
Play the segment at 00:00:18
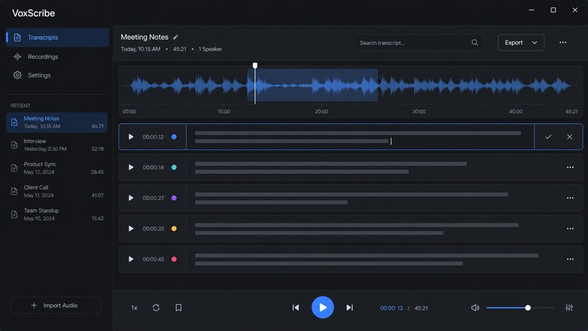click(x=131, y=168)
